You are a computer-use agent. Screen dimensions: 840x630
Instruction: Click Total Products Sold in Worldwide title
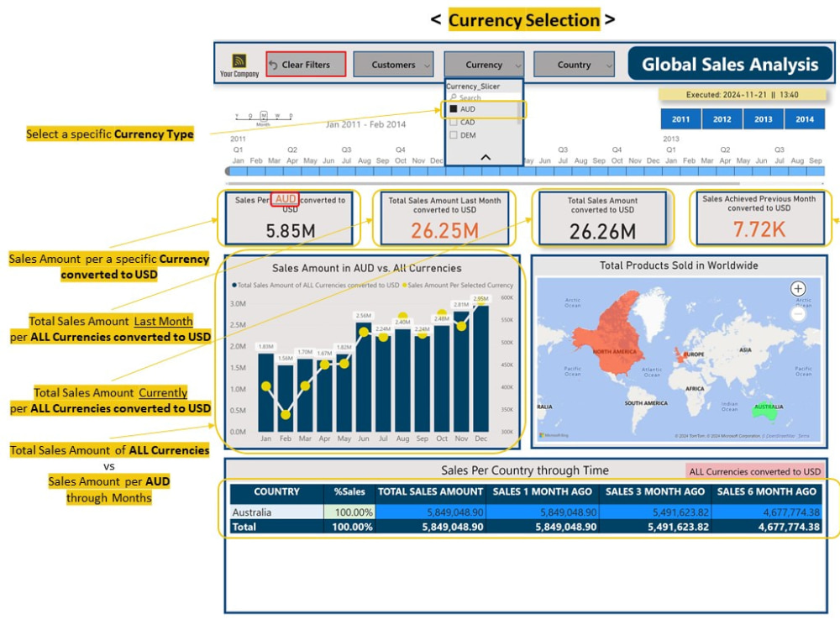[679, 265]
